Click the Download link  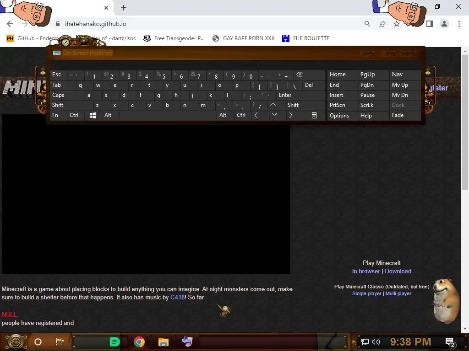coord(398,271)
